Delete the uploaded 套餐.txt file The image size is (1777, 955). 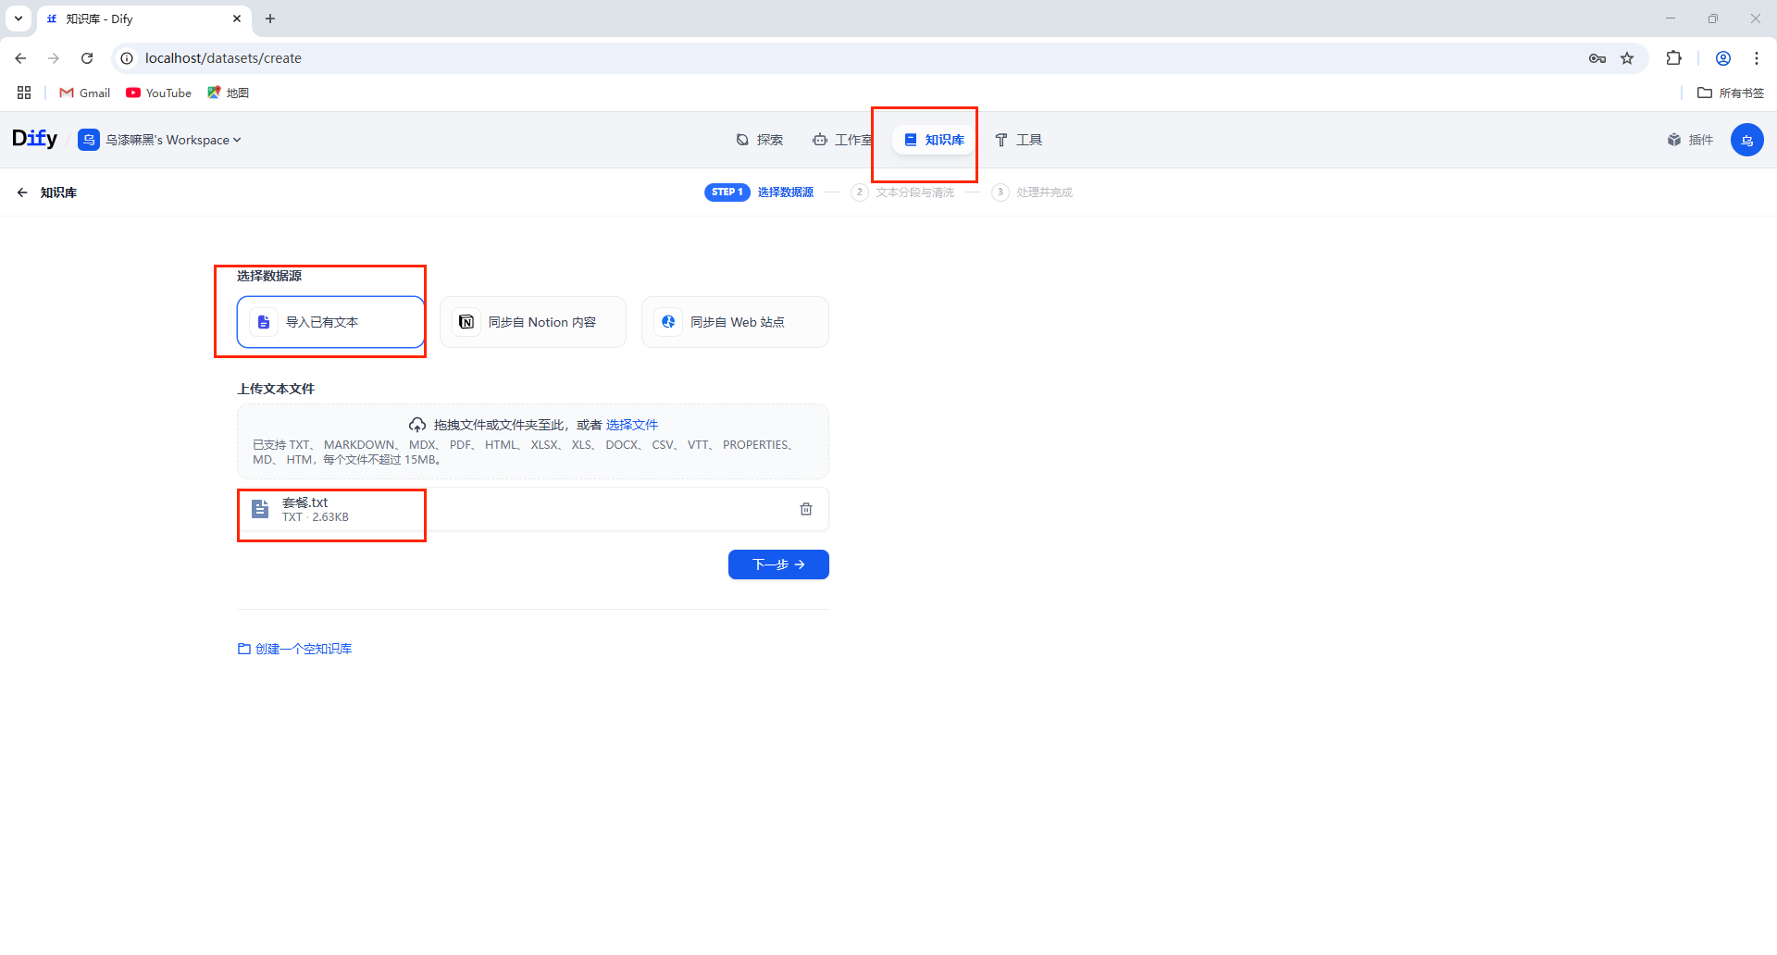point(805,509)
